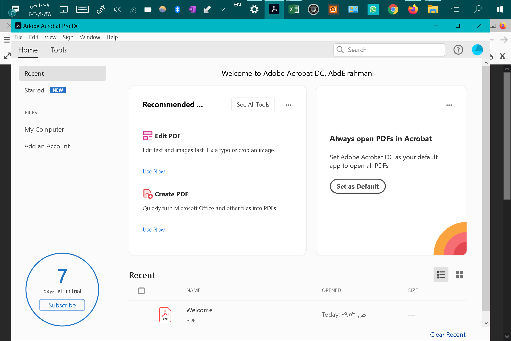
Task: Click Add an Account
Action: [x=47, y=146]
